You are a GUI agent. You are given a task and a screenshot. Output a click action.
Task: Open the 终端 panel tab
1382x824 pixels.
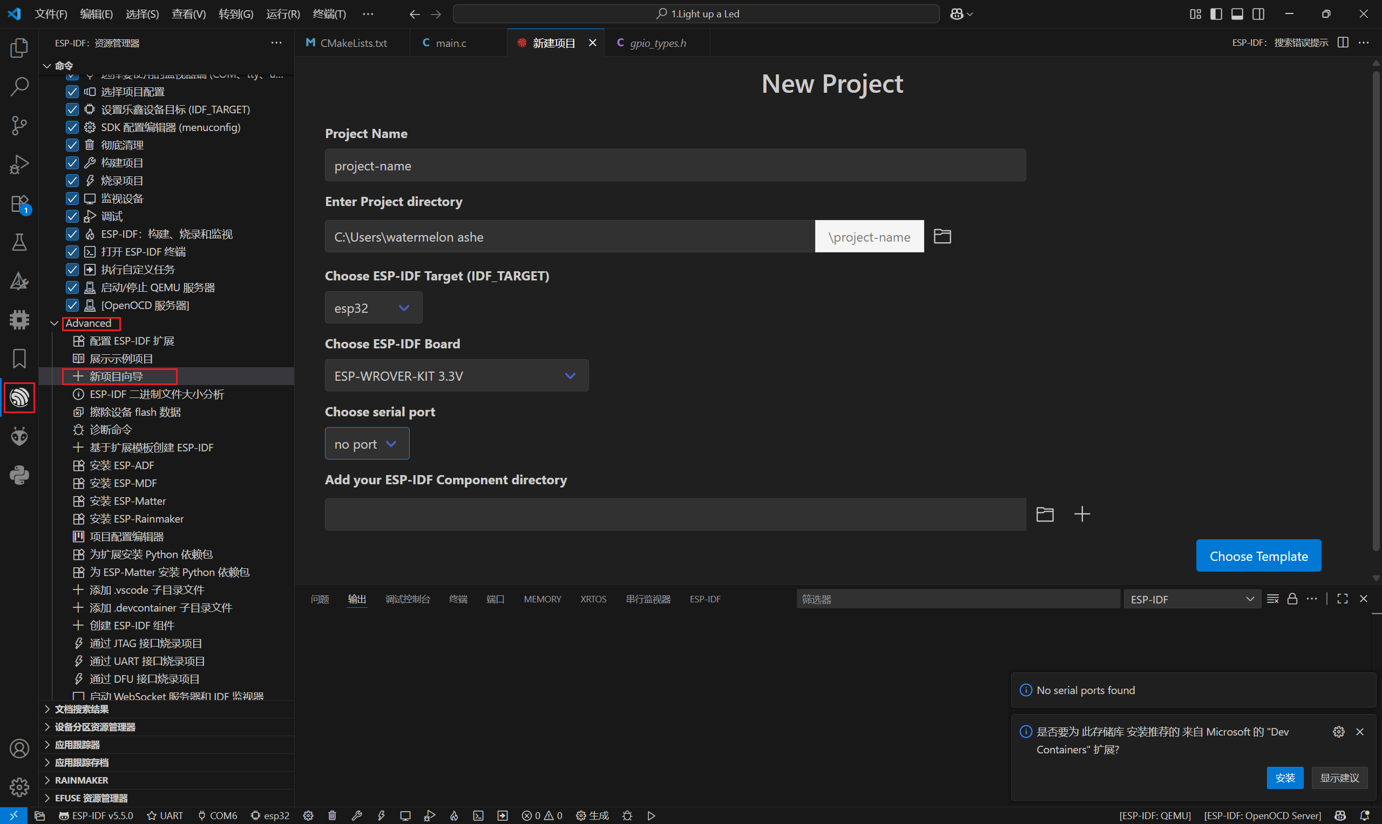(x=458, y=599)
